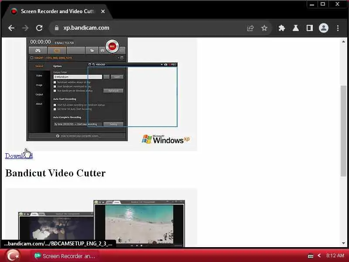The image size is (349, 262).
Task: Click the browser forward arrow
Action: pyautogui.click(x=25, y=28)
